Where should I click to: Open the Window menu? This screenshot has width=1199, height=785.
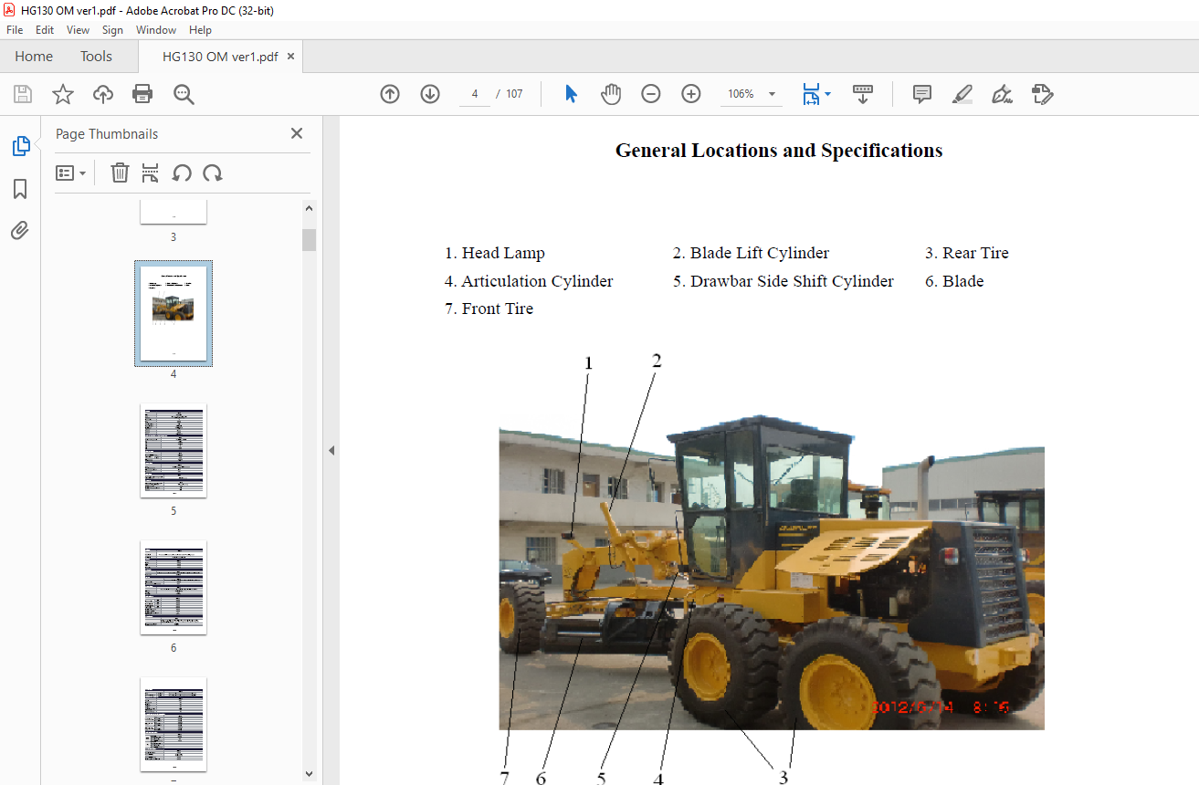[156, 30]
